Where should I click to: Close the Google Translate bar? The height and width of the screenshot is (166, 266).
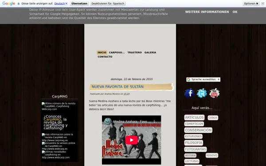click(x=262, y=4)
